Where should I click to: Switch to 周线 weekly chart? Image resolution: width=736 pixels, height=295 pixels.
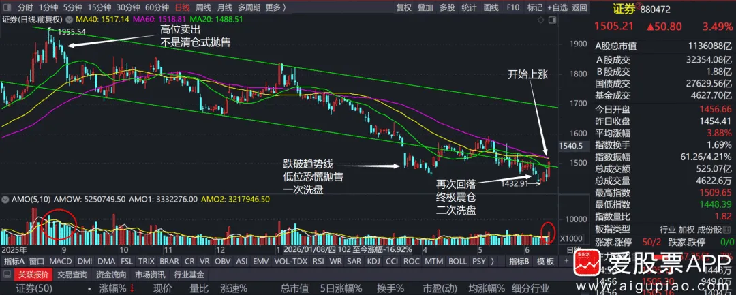pyautogui.click(x=203, y=7)
